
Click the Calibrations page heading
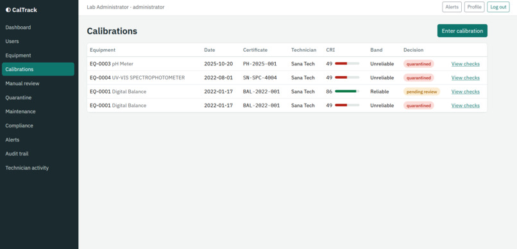tap(112, 31)
